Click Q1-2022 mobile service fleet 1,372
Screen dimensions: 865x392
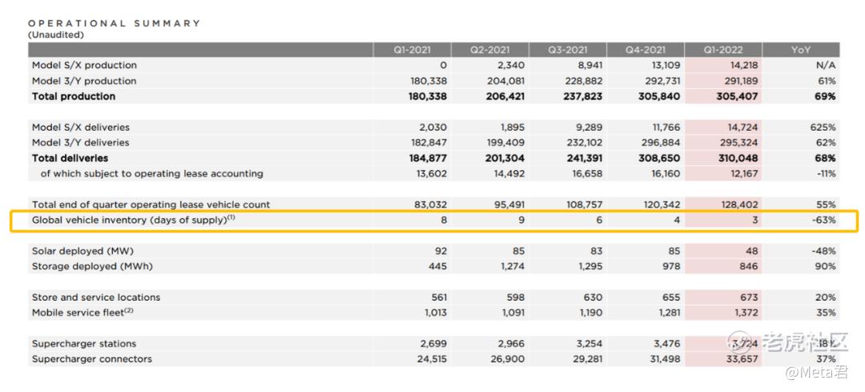tap(746, 313)
